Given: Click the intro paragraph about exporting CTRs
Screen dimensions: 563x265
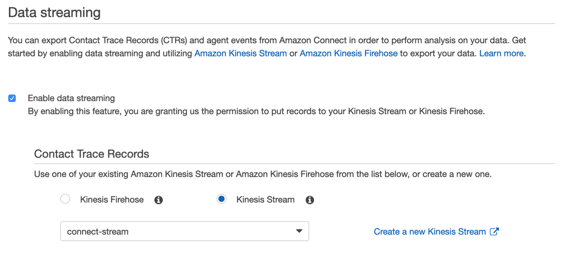Looking at the screenshot, I should (x=267, y=47).
